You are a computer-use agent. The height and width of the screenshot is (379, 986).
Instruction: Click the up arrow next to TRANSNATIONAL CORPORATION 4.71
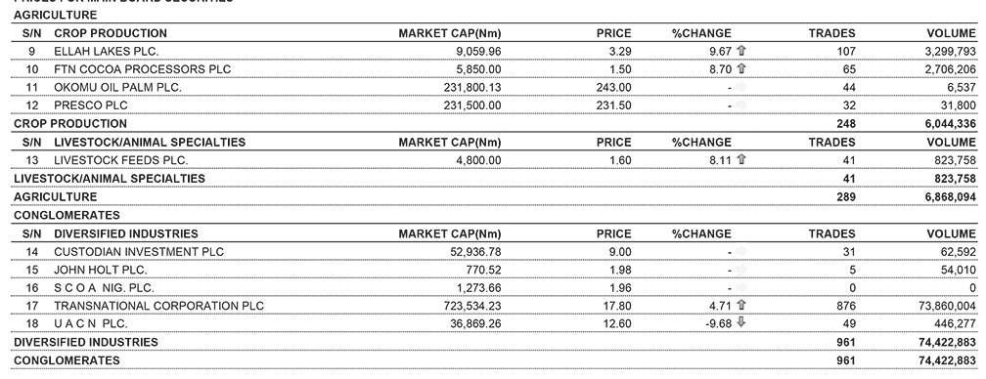pyautogui.click(x=740, y=305)
